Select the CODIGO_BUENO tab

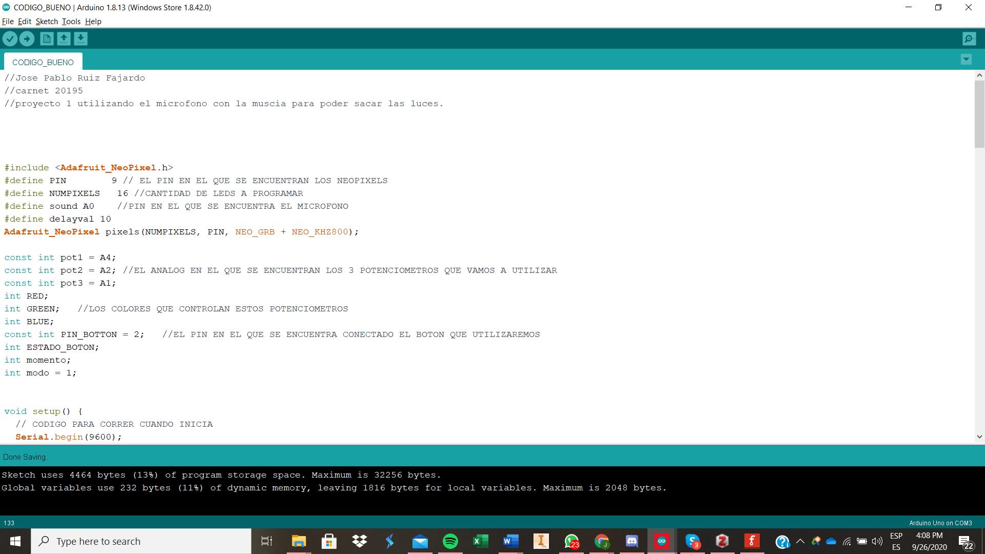click(42, 62)
